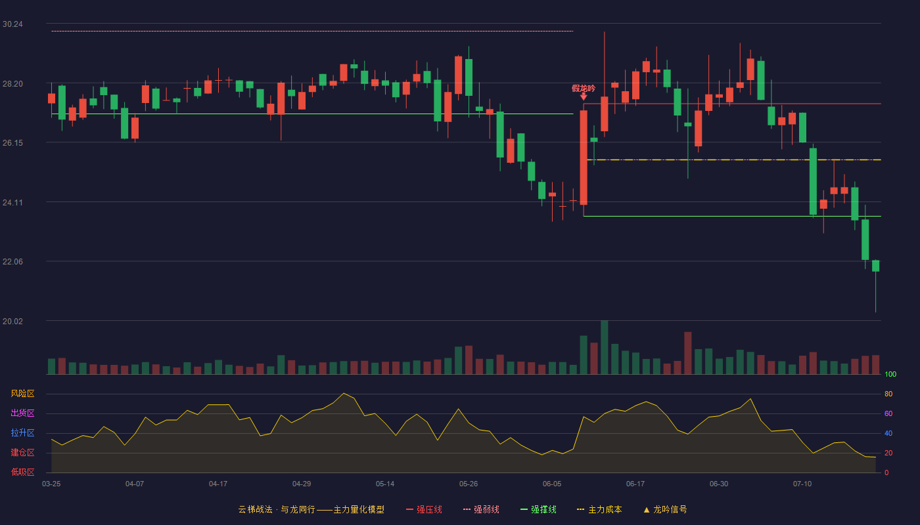The height and width of the screenshot is (525, 920).
Task: Click the tall red candle below the 假龙吟 marker
Action: [584, 157]
